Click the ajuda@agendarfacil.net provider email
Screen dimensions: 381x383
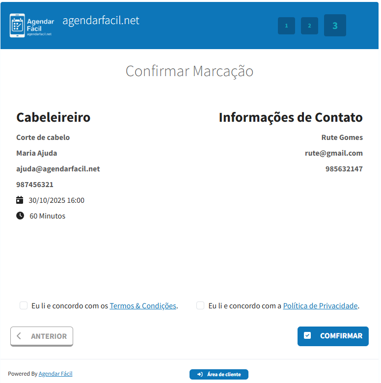[x=58, y=169]
